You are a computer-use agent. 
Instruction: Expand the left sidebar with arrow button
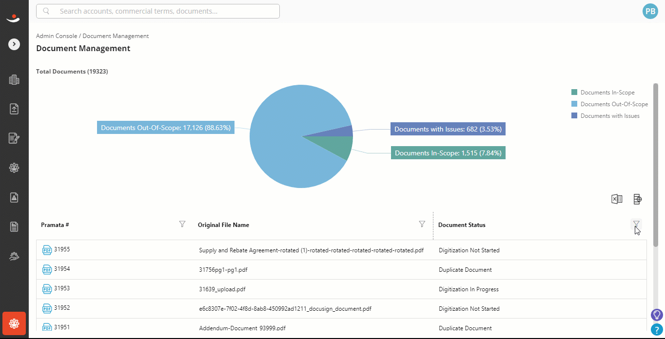click(x=14, y=44)
